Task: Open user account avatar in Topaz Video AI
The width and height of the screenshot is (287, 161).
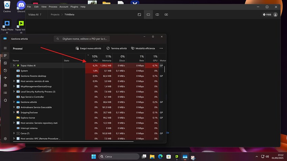Action: (x=275, y=14)
